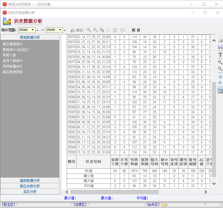Click the 刷新 refresh button
Viewport: 223px width, 208px height.
click(136, 30)
